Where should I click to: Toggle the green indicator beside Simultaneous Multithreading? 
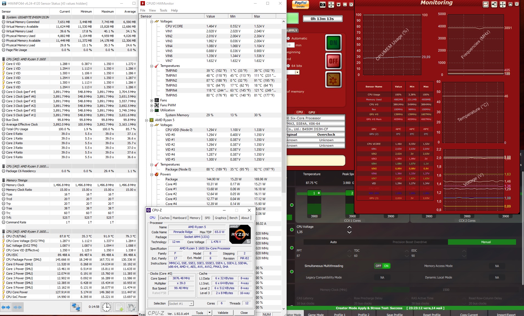coord(292,272)
